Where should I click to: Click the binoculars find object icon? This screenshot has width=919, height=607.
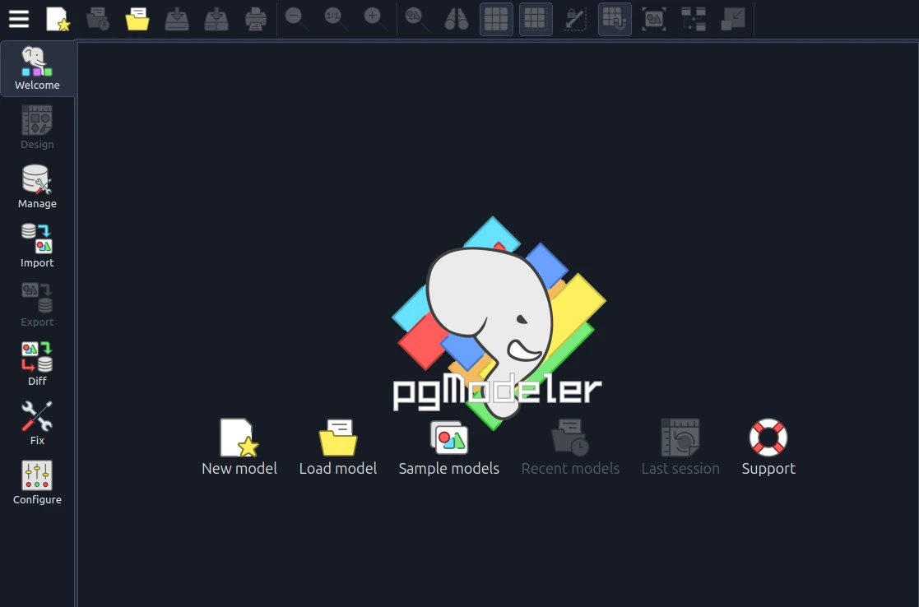pyautogui.click(x=457, y=19)
